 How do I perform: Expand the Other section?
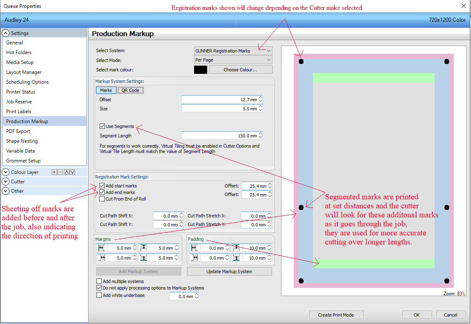coord(6,191)
